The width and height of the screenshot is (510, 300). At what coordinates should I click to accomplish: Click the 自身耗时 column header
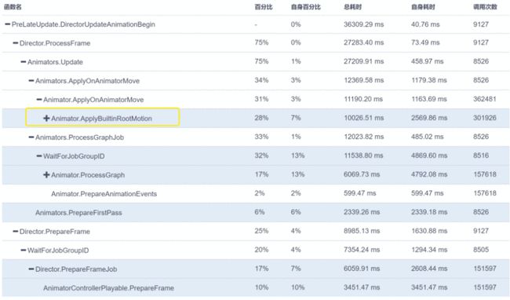(423, 7)
